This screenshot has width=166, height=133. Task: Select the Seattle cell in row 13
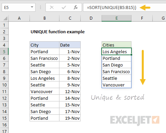[44, 105]
